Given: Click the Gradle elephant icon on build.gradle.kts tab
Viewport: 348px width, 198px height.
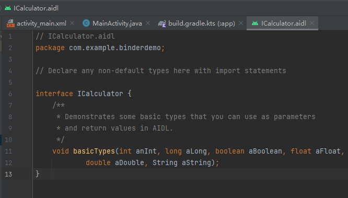Looking at the screenshot, I should tap(162, 24).
